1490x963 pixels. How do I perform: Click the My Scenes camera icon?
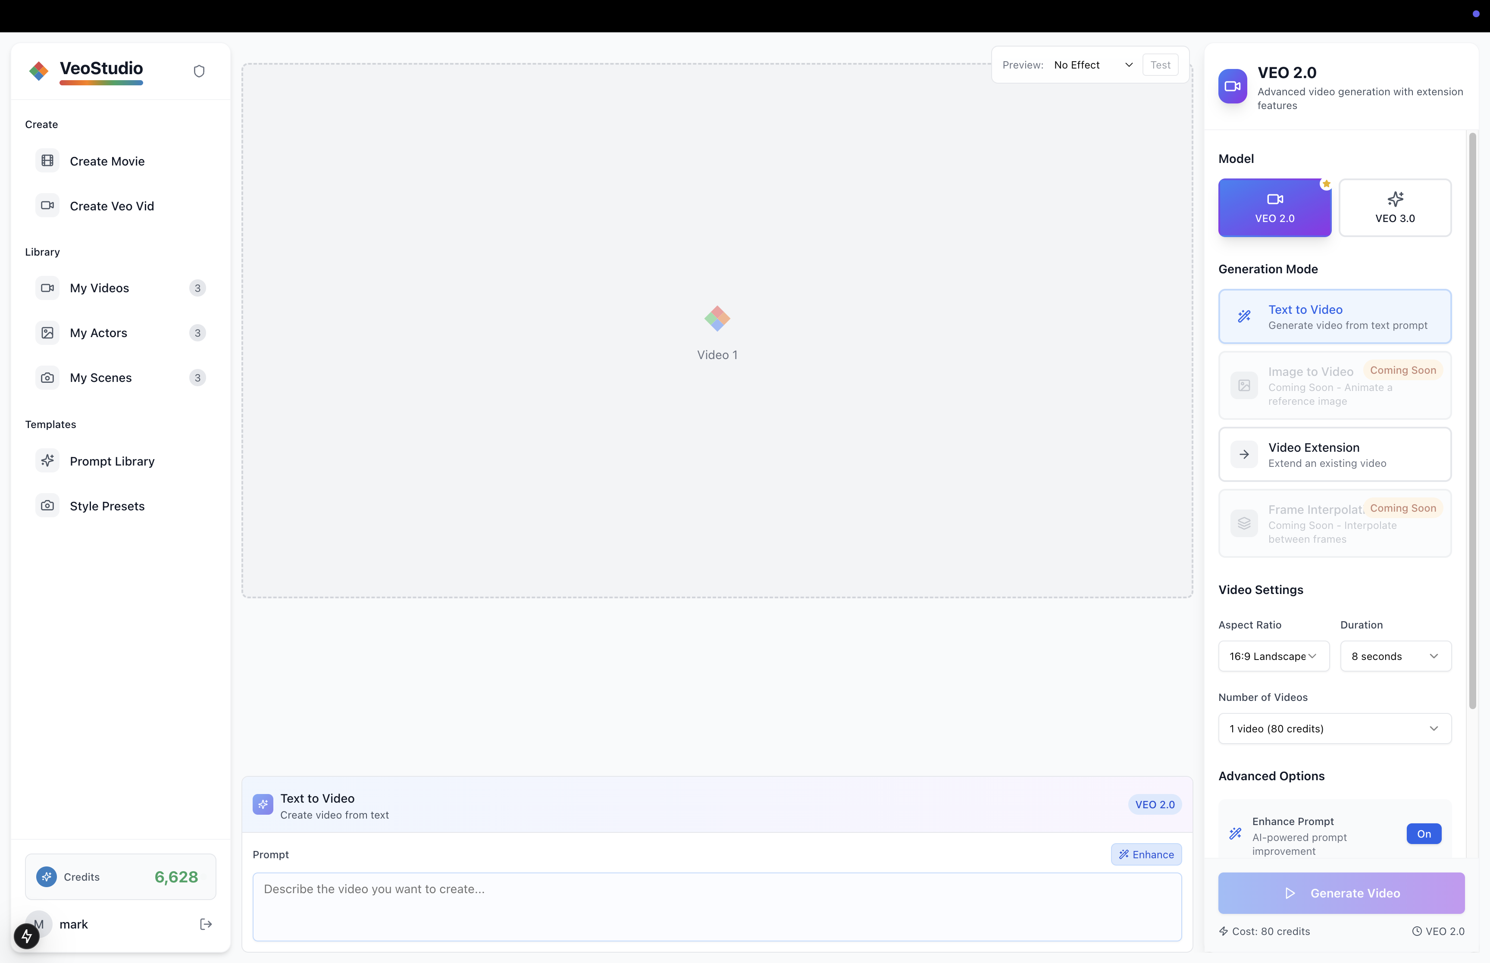point(47,378)
